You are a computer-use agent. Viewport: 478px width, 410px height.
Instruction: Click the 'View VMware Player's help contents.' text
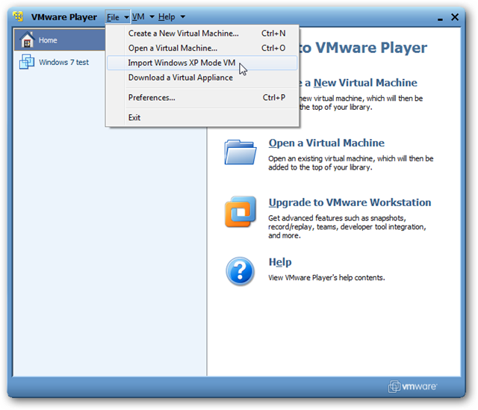coord(326,278)
